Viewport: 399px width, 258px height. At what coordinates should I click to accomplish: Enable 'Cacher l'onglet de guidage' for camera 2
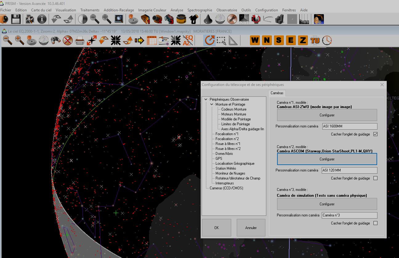(375, 178)
